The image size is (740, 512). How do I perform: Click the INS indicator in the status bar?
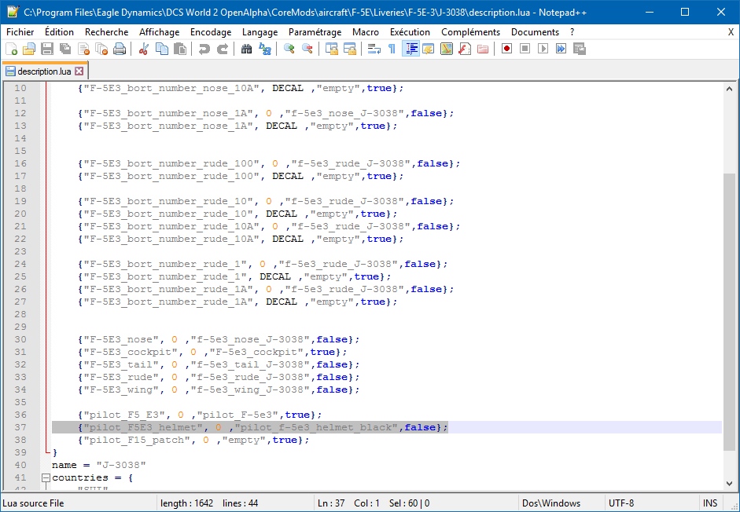(710, 503)
